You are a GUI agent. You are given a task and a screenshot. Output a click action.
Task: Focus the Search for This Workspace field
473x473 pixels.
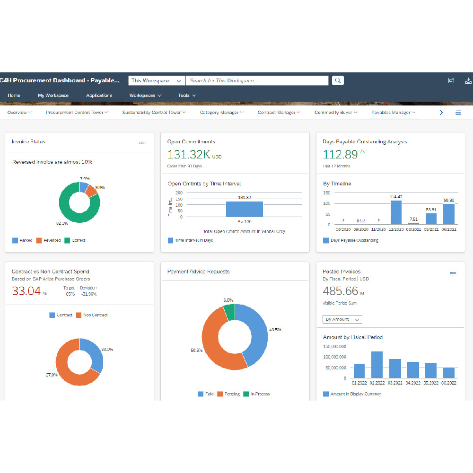(x=257, y=80)
